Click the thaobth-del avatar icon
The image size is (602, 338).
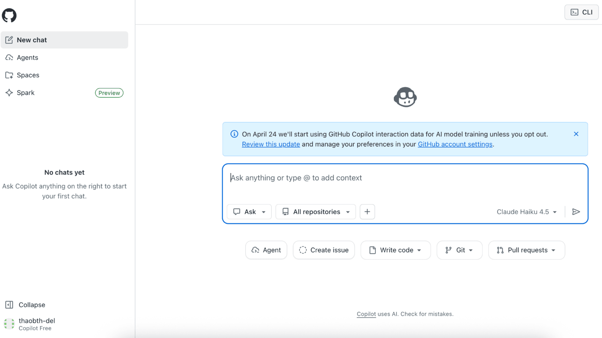(9, 324)
